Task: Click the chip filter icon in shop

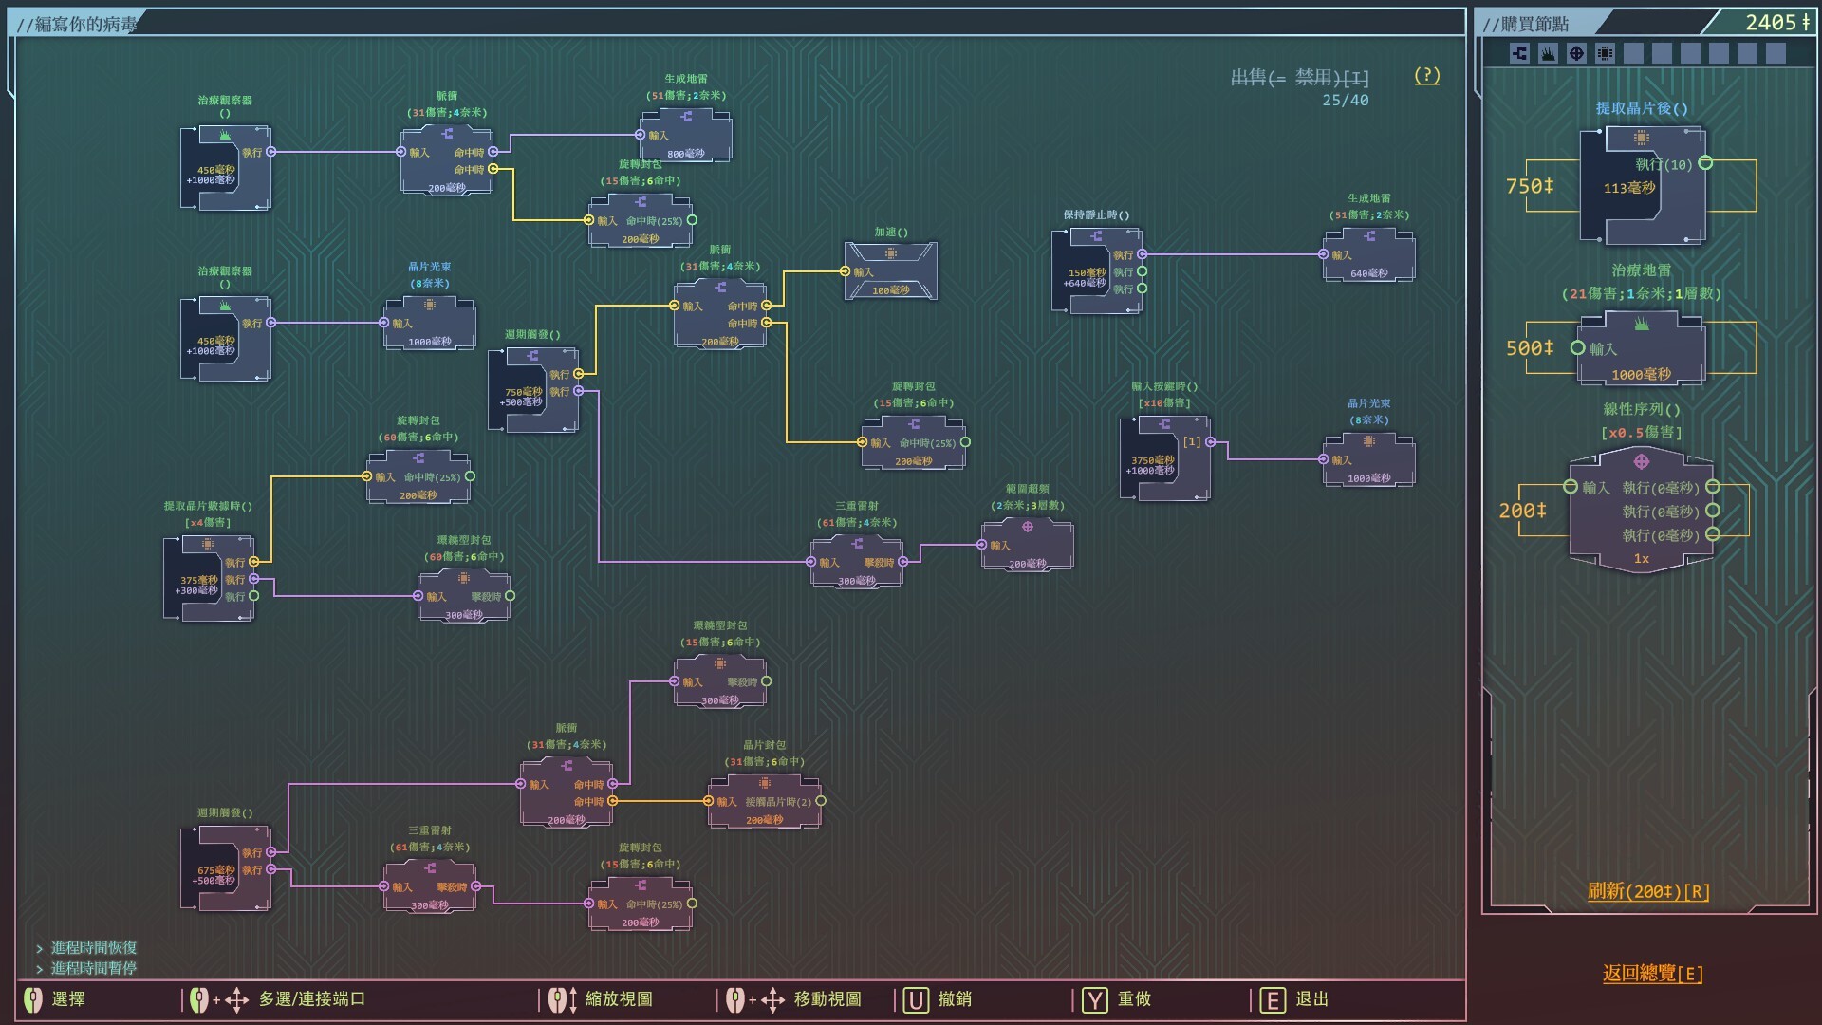Action: click(x=1605, y=53)
